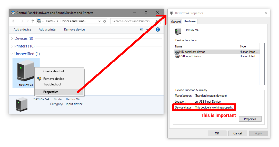The width and height of the screenshot is (279, 147).
Task: Refresh the Devices and Printers view
Action: (105, 21)
